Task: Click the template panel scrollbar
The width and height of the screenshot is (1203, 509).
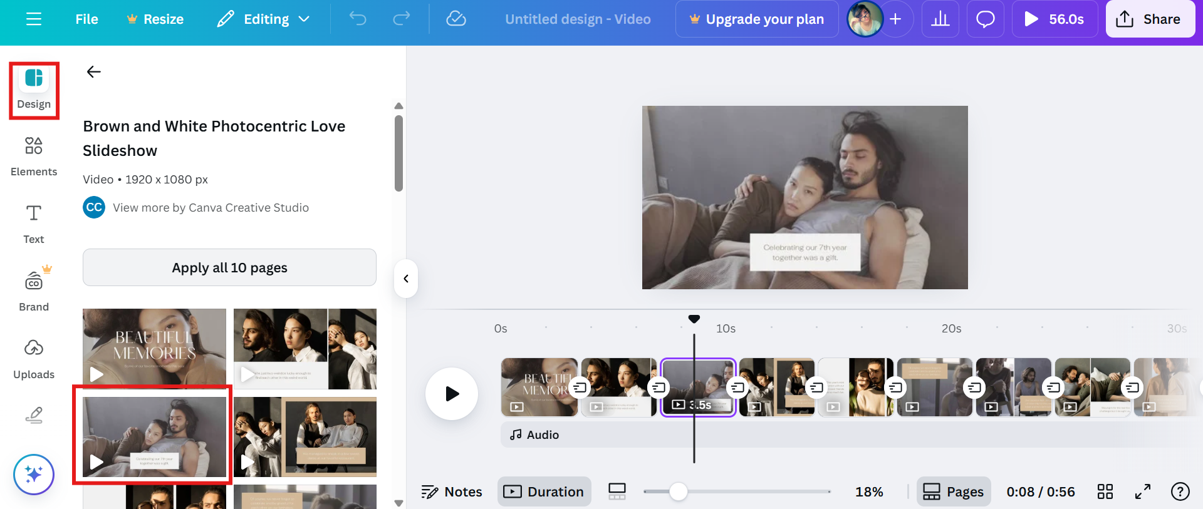Action: 398,153
